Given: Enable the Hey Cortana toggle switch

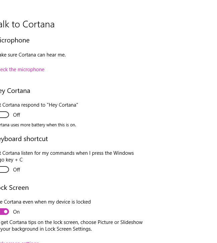Looking at the screenshot, I should click(x=4, y=115).
